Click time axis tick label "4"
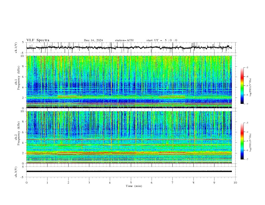The width and height of the screenshot is (265, 205). coord(110,183)
